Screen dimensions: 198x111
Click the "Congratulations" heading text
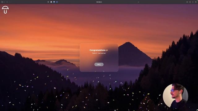pos(97,50)
